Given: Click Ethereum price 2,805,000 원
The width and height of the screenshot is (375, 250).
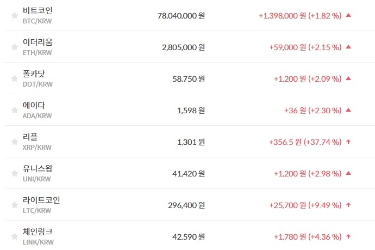Looking at the screenshot, I should [x=183, y=47].
